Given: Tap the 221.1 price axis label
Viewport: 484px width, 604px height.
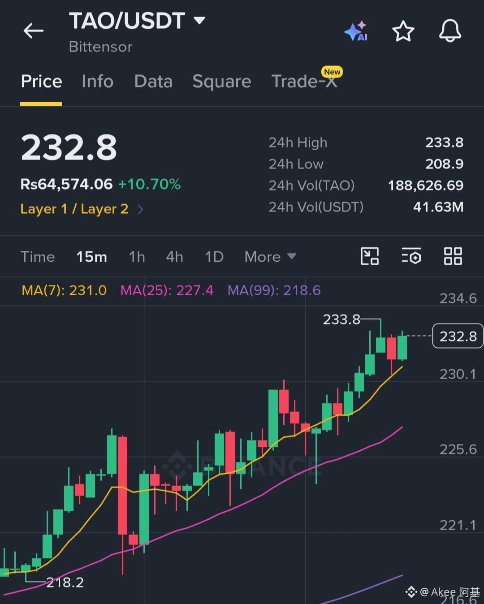Looking at the screenshot, I should pyautogui.click(x=458, y=525).
